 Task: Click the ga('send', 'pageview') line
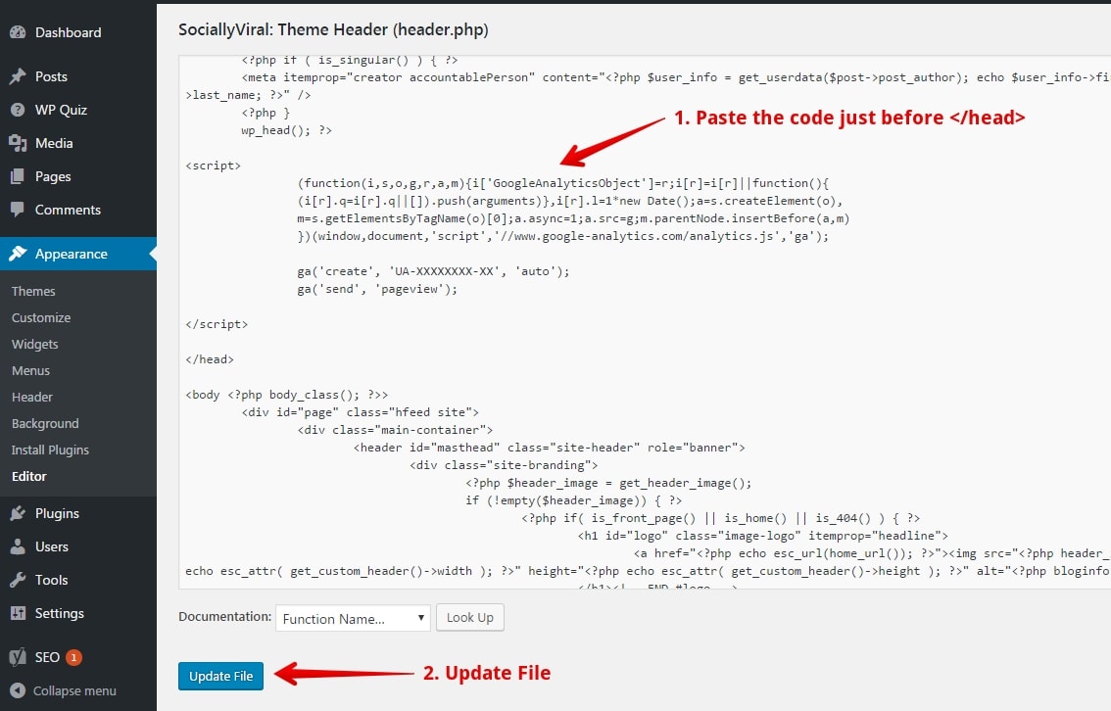click(377, 289)
